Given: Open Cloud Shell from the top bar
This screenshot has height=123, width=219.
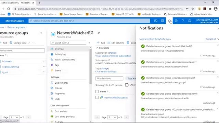Looking at the screenshot, I should (156, 21).
